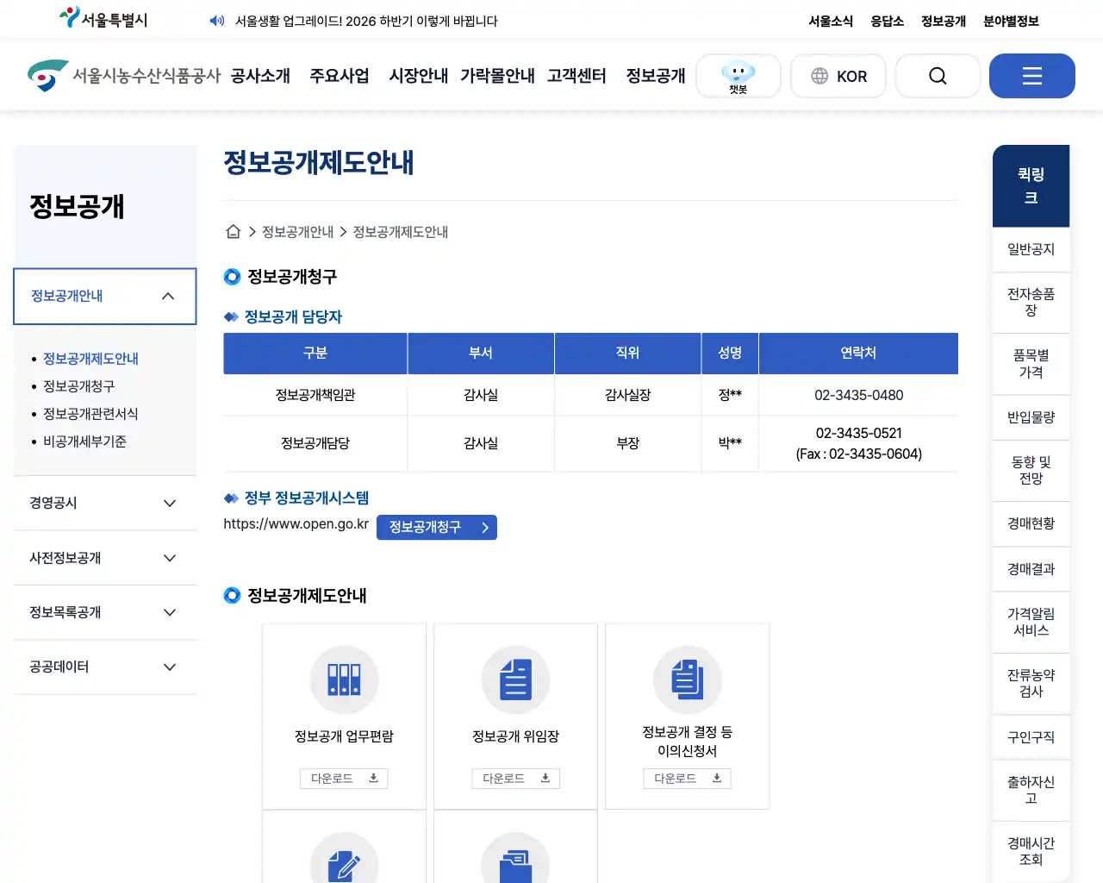Click the 정보공개 위임장 document icon
The image size is (1103, 883).
point(515,679)
